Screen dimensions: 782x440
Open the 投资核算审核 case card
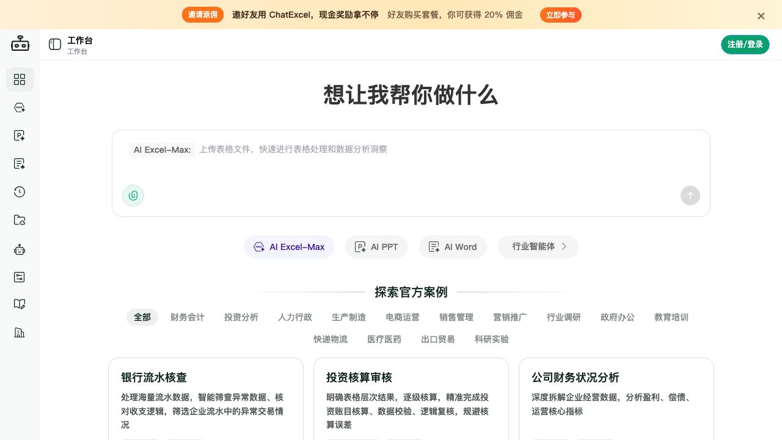click(x=411, y=399)
